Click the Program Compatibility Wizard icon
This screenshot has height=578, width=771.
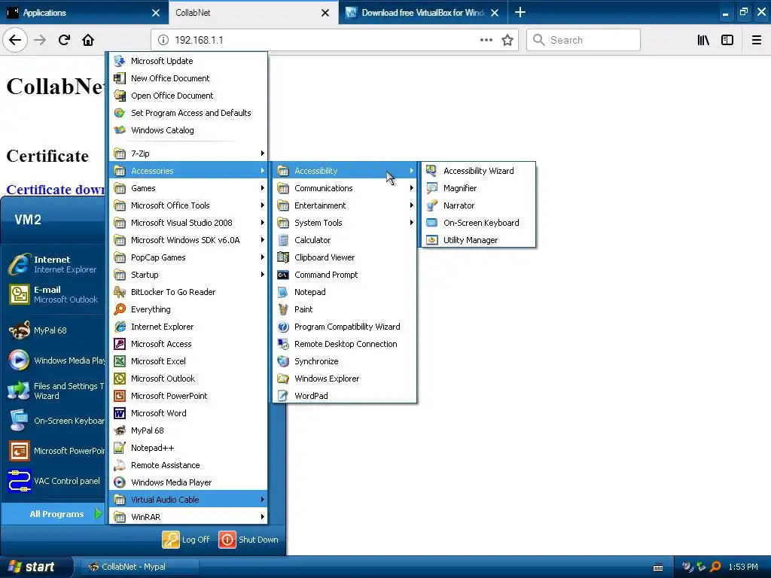[283, 327]
